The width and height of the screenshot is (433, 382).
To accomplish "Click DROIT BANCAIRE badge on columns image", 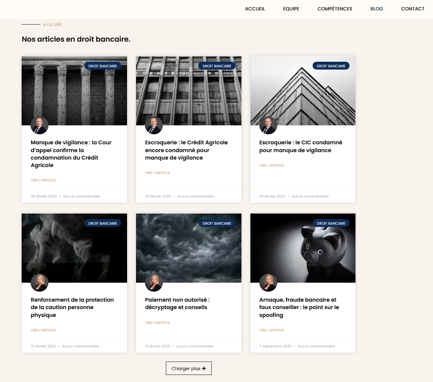I will pyautogui.click(x=102, y=66).
